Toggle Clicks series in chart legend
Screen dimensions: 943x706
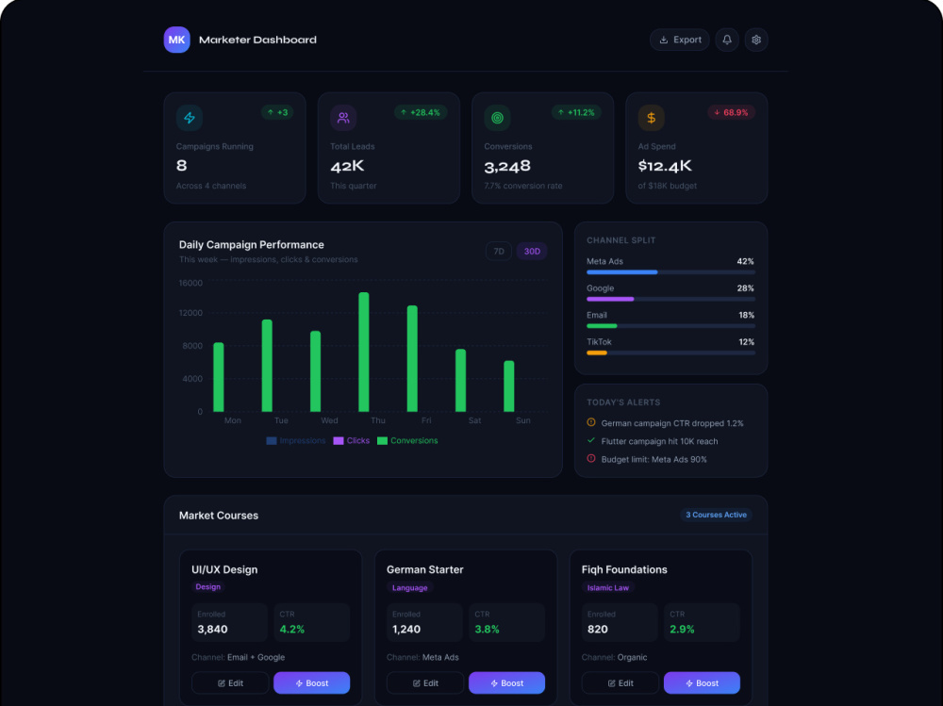pos(351,441)
